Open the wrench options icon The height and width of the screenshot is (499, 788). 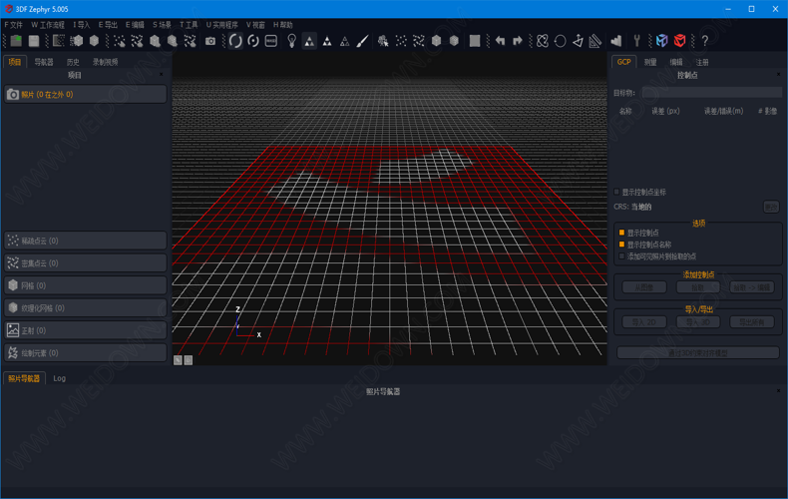[636, 41]
